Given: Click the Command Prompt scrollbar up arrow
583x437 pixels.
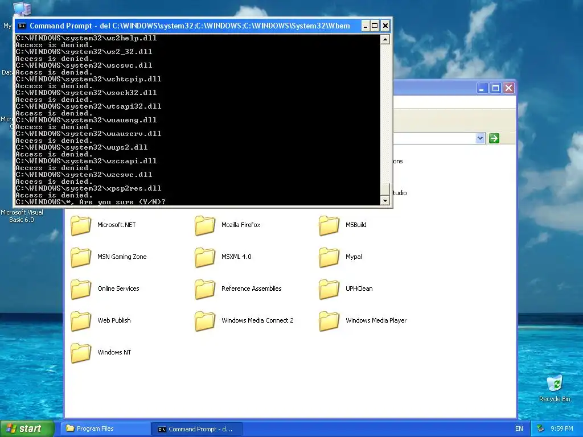Looking at the screenshot, I should pyautogui.click(x=385, y=39).
